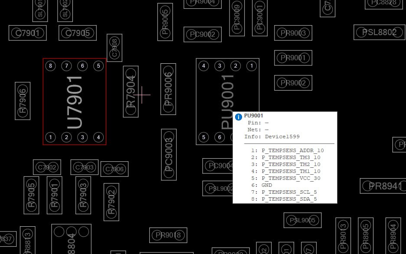Select resistor PR9018

(168, 235)
